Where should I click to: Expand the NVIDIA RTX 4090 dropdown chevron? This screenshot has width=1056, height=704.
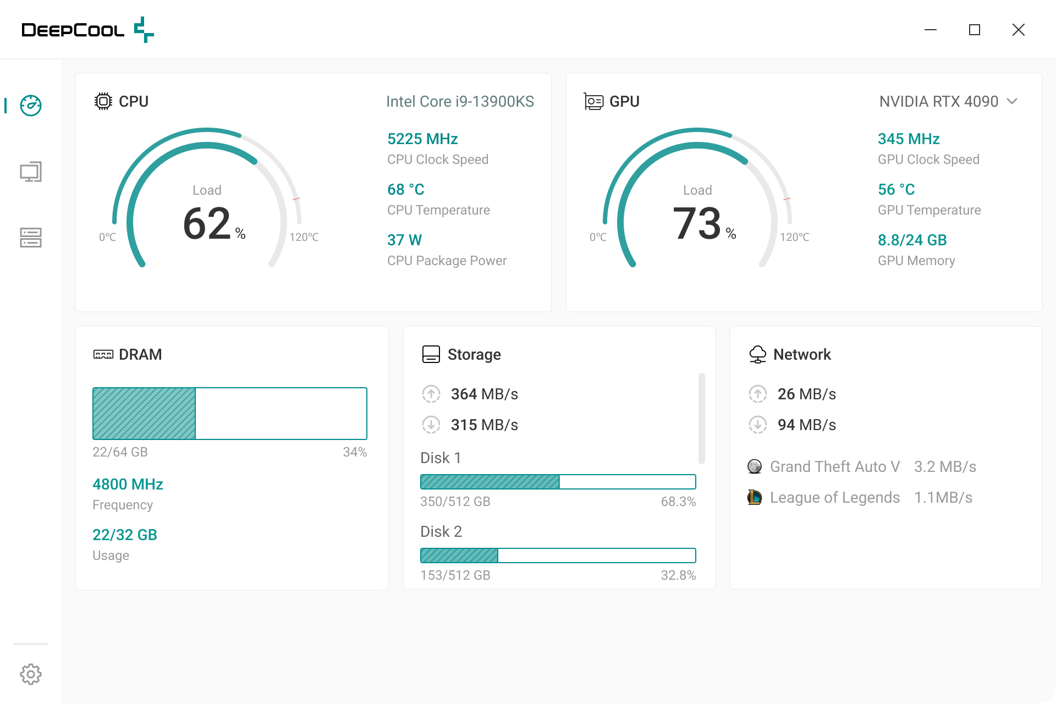pyautogui.click(x=1012, y=101)
